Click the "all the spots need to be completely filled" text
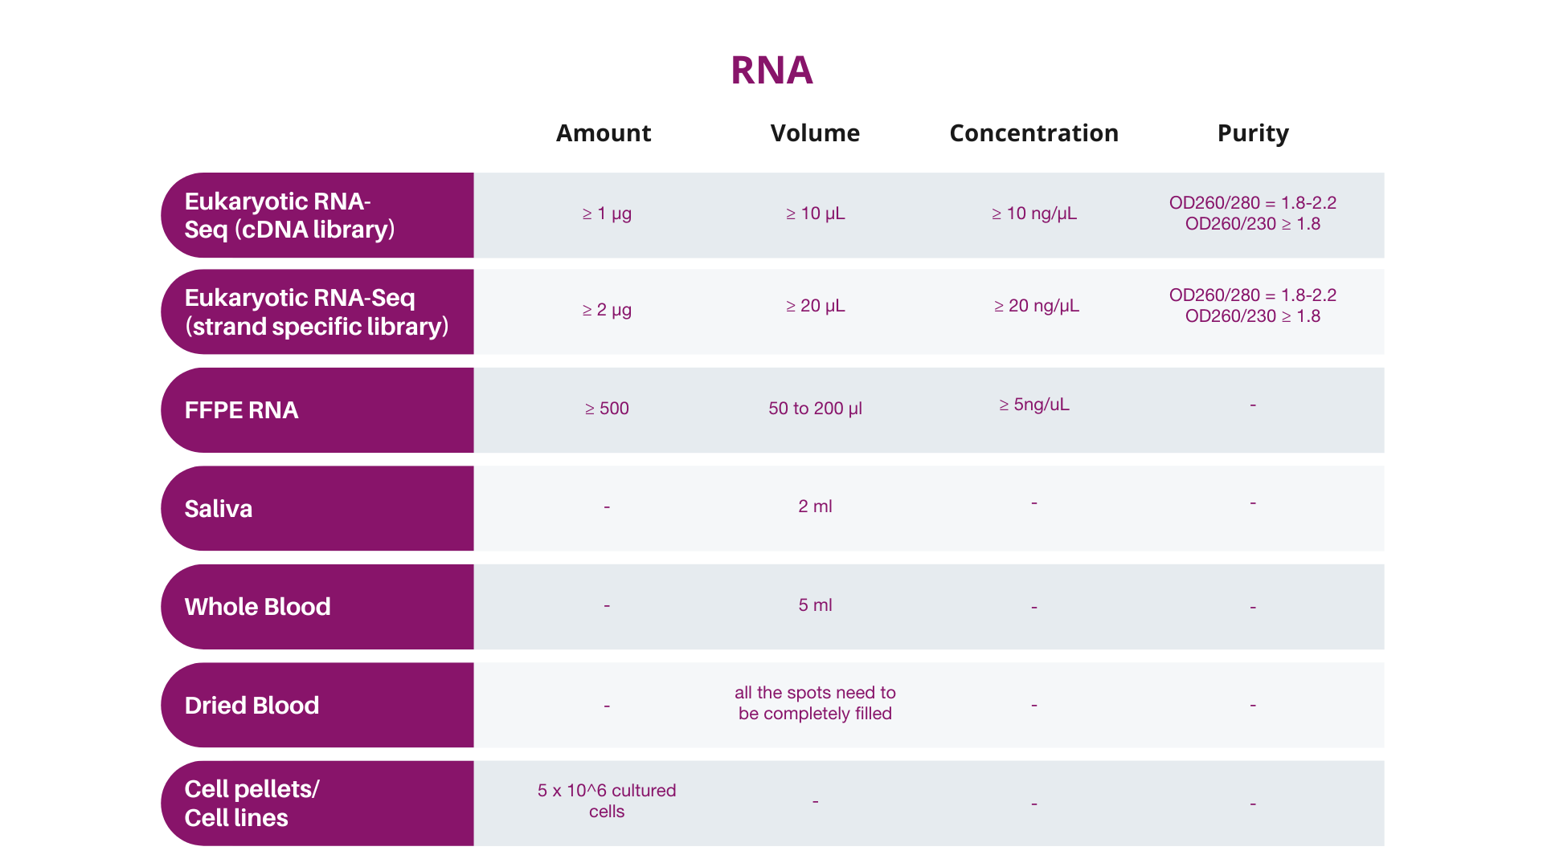 (815, 703)
